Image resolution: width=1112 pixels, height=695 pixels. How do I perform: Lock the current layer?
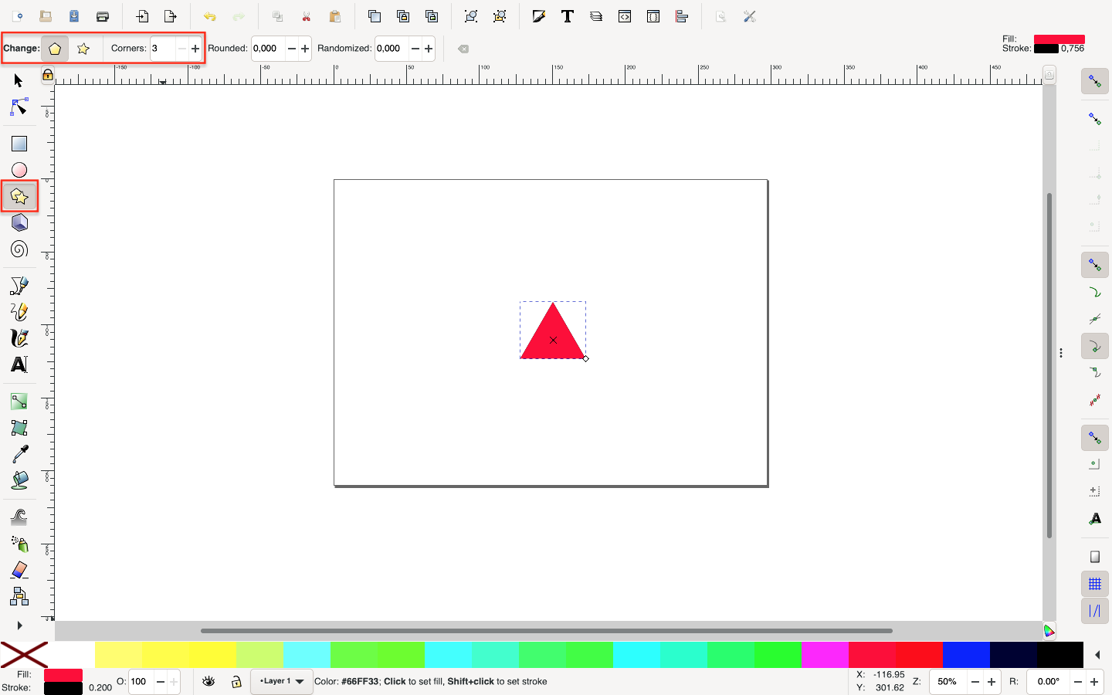pos(236,682)
